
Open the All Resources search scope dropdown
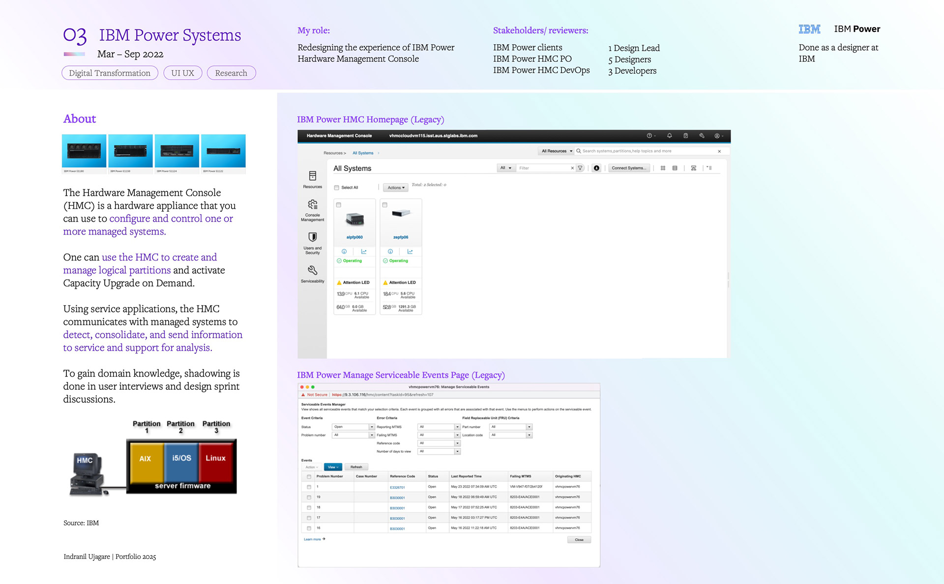click(x=557, y=151)
